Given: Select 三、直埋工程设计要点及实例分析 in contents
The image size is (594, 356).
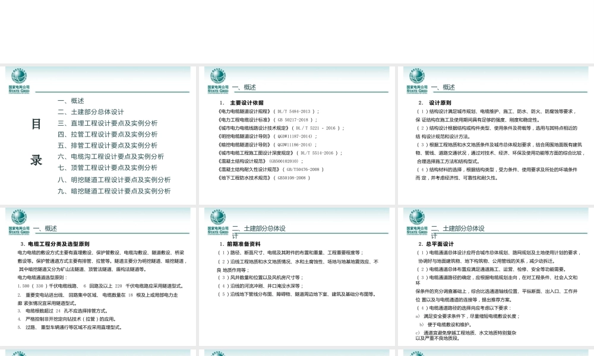Looking at the screenshot, I should 107,123.
